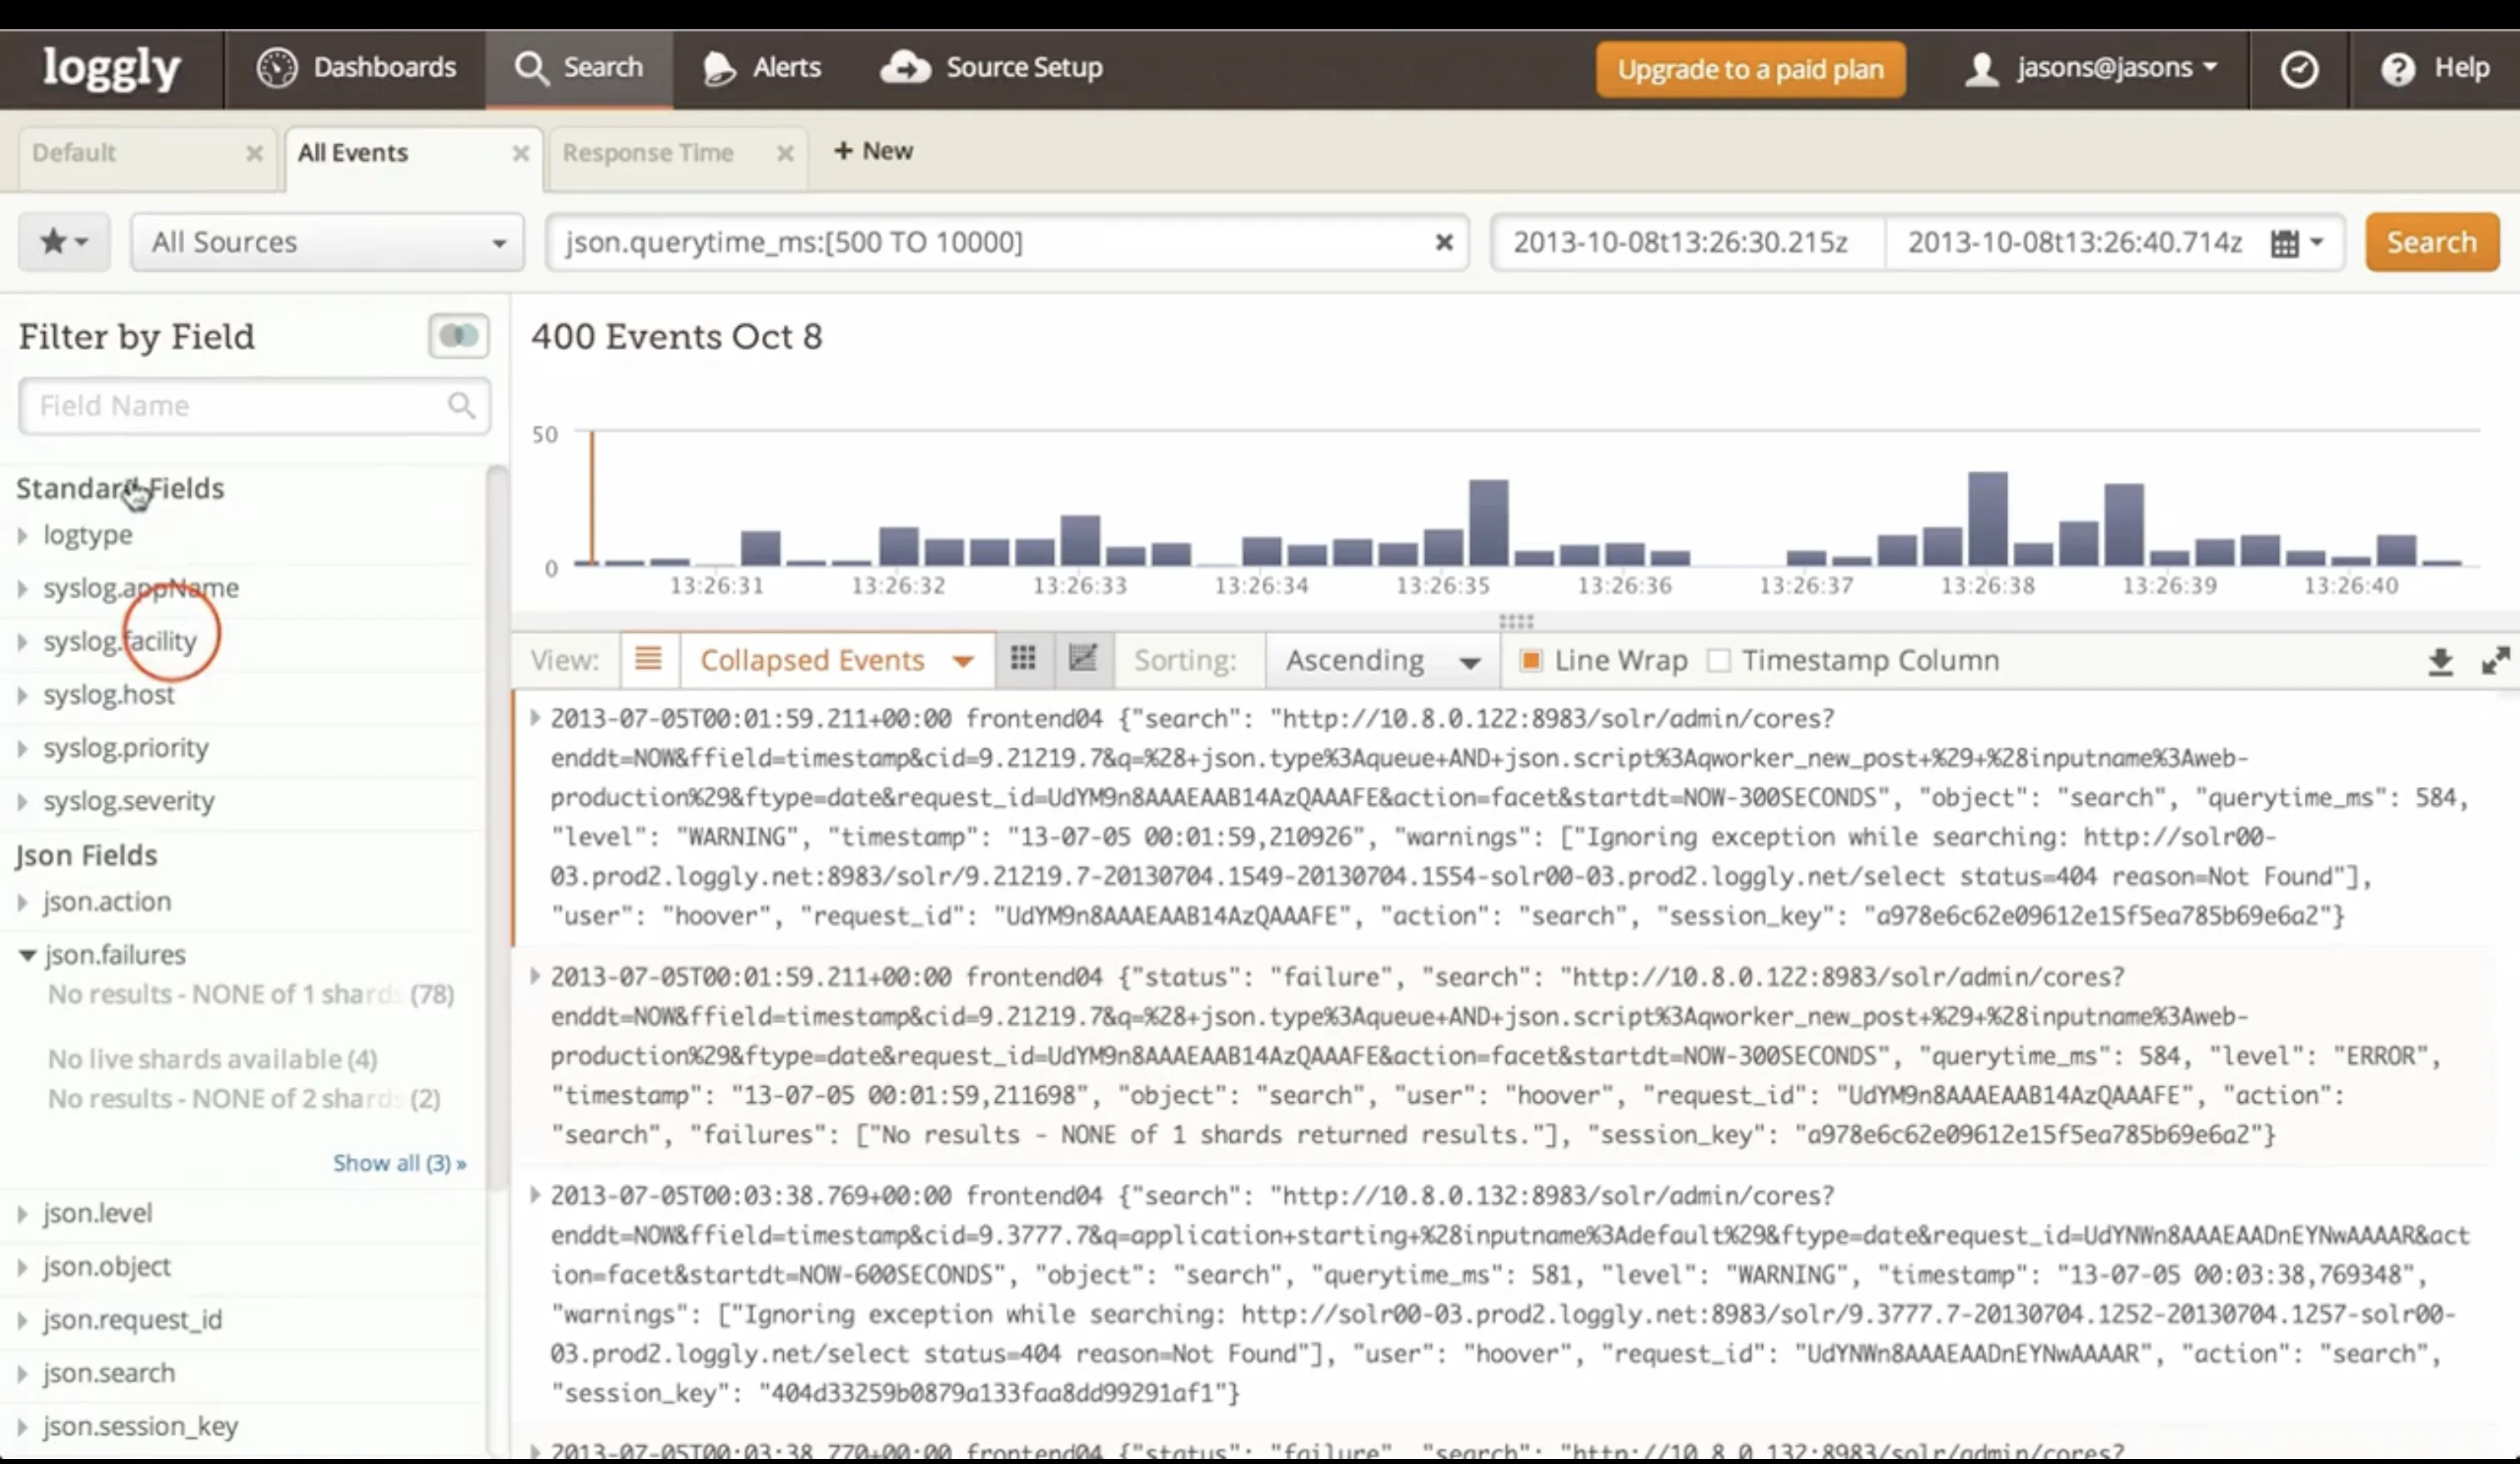Clear the search query with X icon
Viewport: 2520px width, 1464px height.
coord(1443,242)
